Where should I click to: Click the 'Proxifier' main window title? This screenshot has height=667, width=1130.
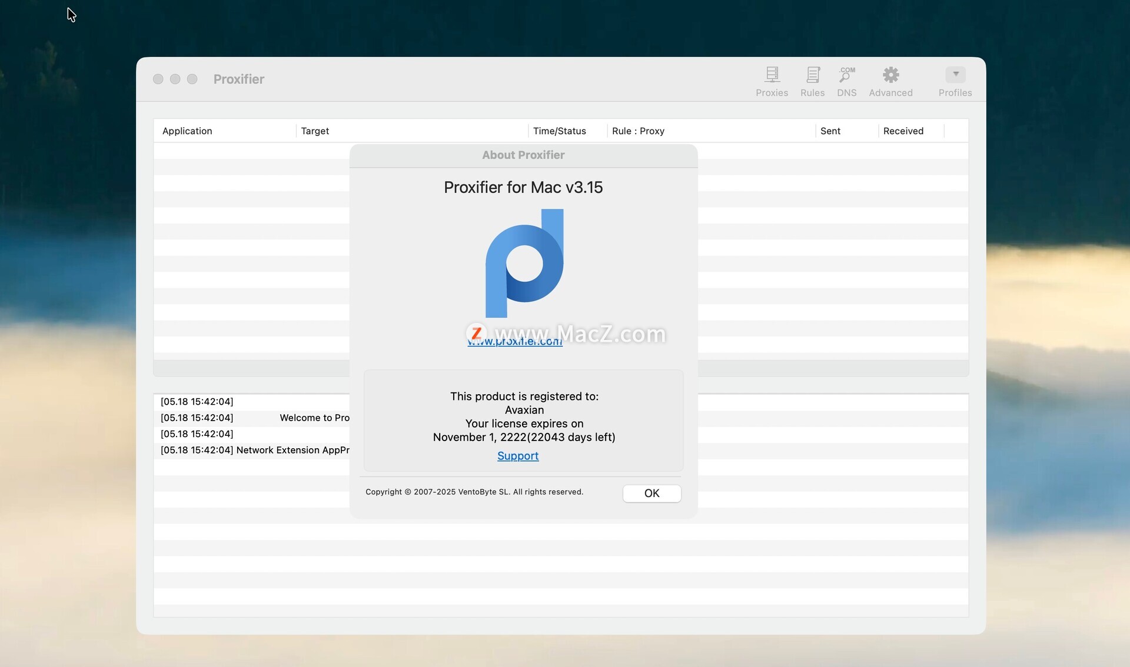point(238,79)
